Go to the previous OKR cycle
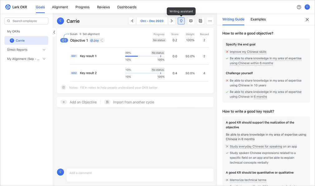 point(132,21)
